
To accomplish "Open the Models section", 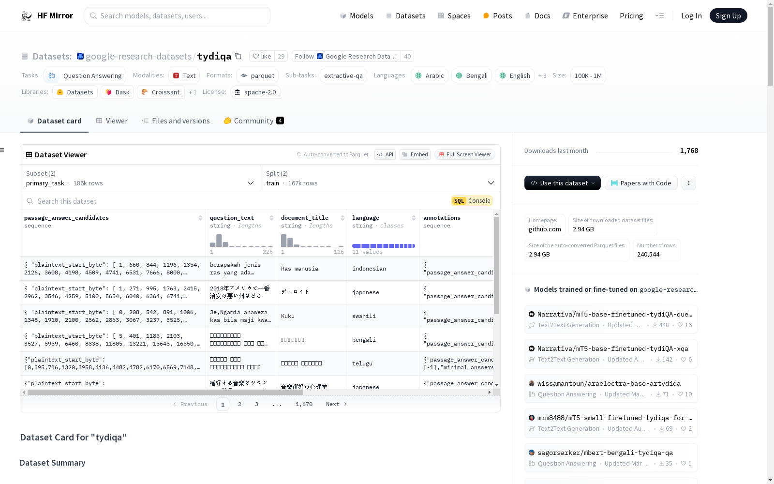I will pos(357,16).
